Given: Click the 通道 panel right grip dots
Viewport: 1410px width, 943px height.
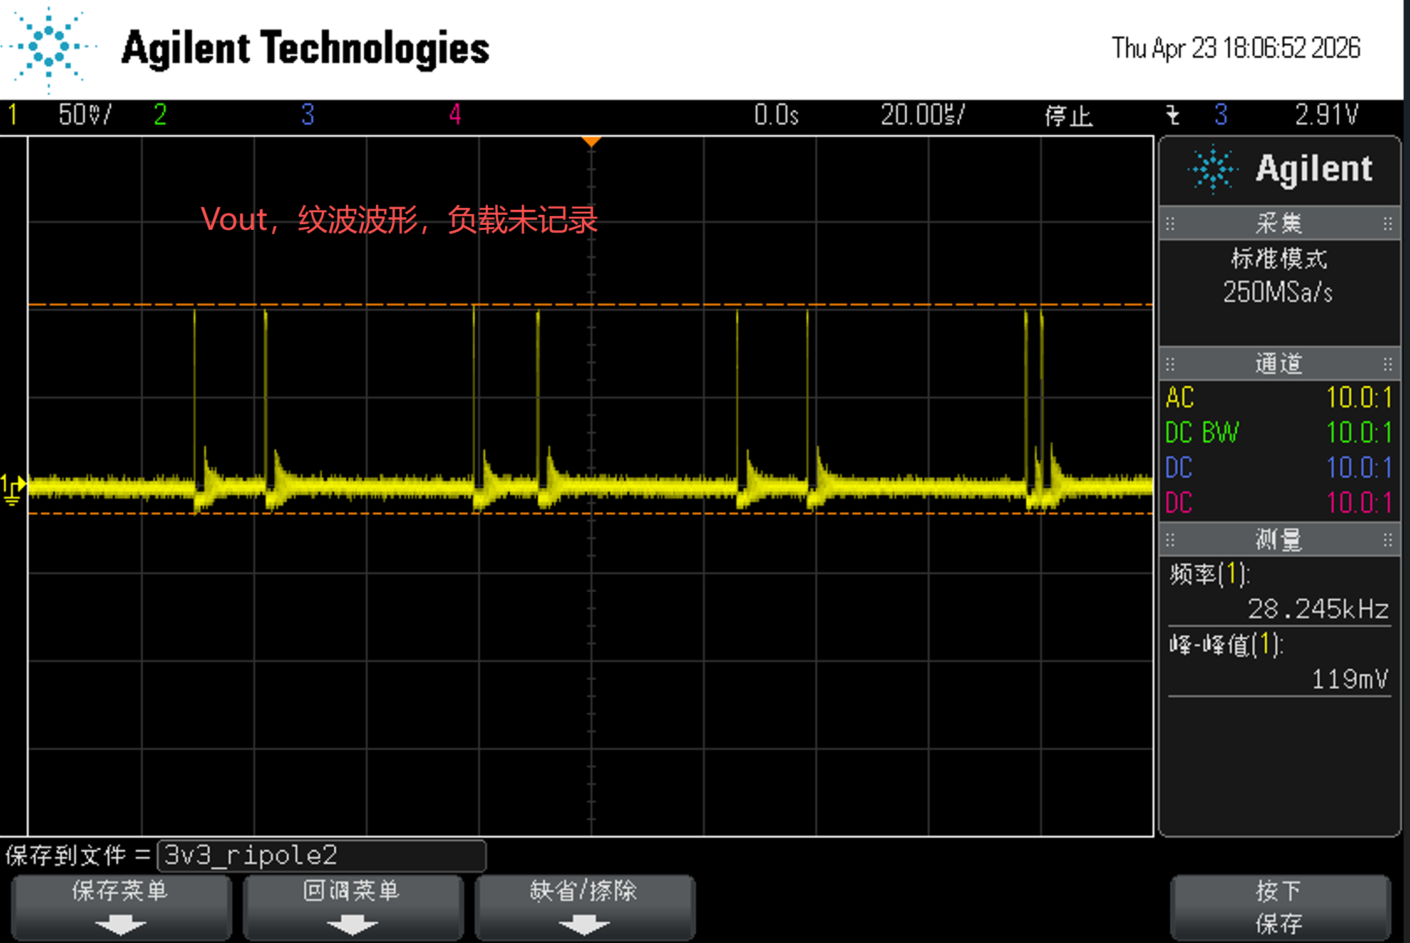Looking at the screenshot, I should [x=1387, y=364].
